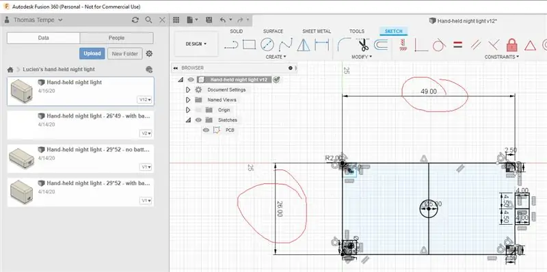Viewport: 547px width, 272px height.
Task: Expand the Document Settings node
Action: 188,90
